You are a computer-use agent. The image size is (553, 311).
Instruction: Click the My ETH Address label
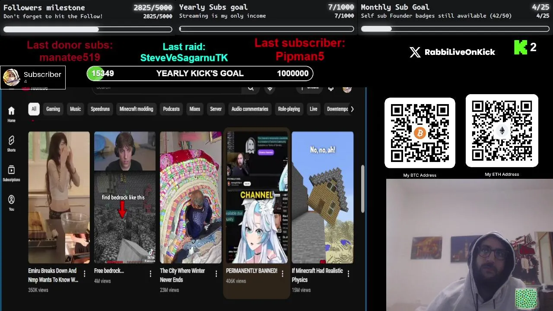point(502,174)
